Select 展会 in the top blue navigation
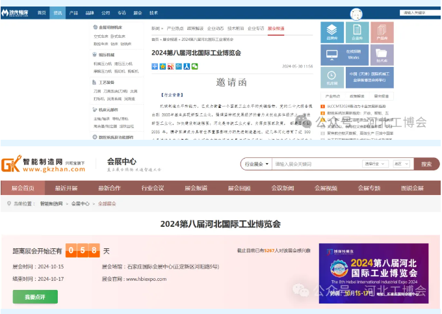The width and height of the screenshot is (442, 314). coord(138,13)
